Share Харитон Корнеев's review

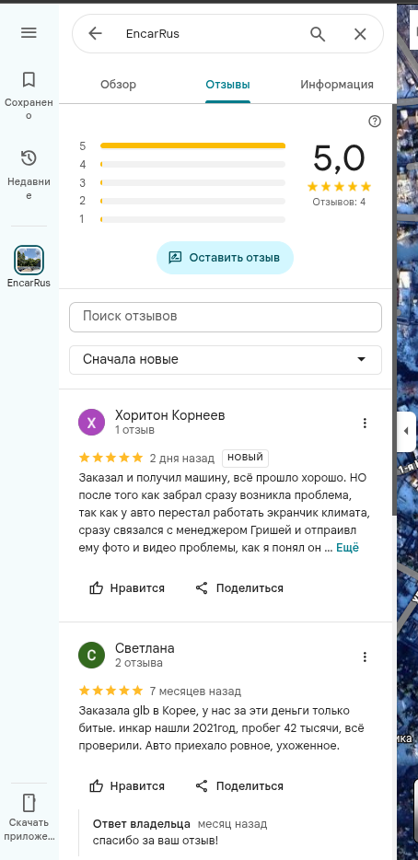click(239, 588)
